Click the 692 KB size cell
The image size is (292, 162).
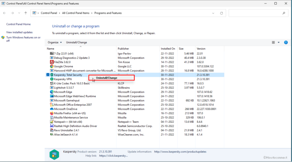pyautogui.click(x=190, y=100)
